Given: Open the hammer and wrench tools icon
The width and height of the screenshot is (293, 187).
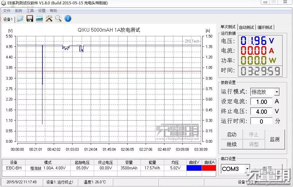Looking at the screenshot, I should pos(49,18).
